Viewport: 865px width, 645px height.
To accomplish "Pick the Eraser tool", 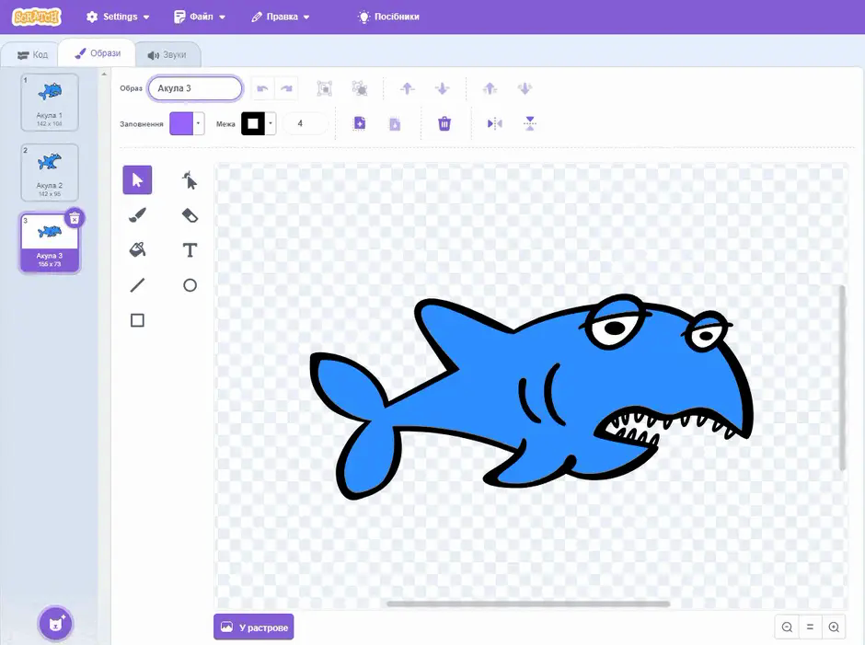I will pos(190,215).
